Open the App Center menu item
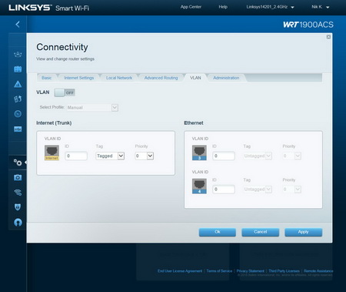 point(191,7)
